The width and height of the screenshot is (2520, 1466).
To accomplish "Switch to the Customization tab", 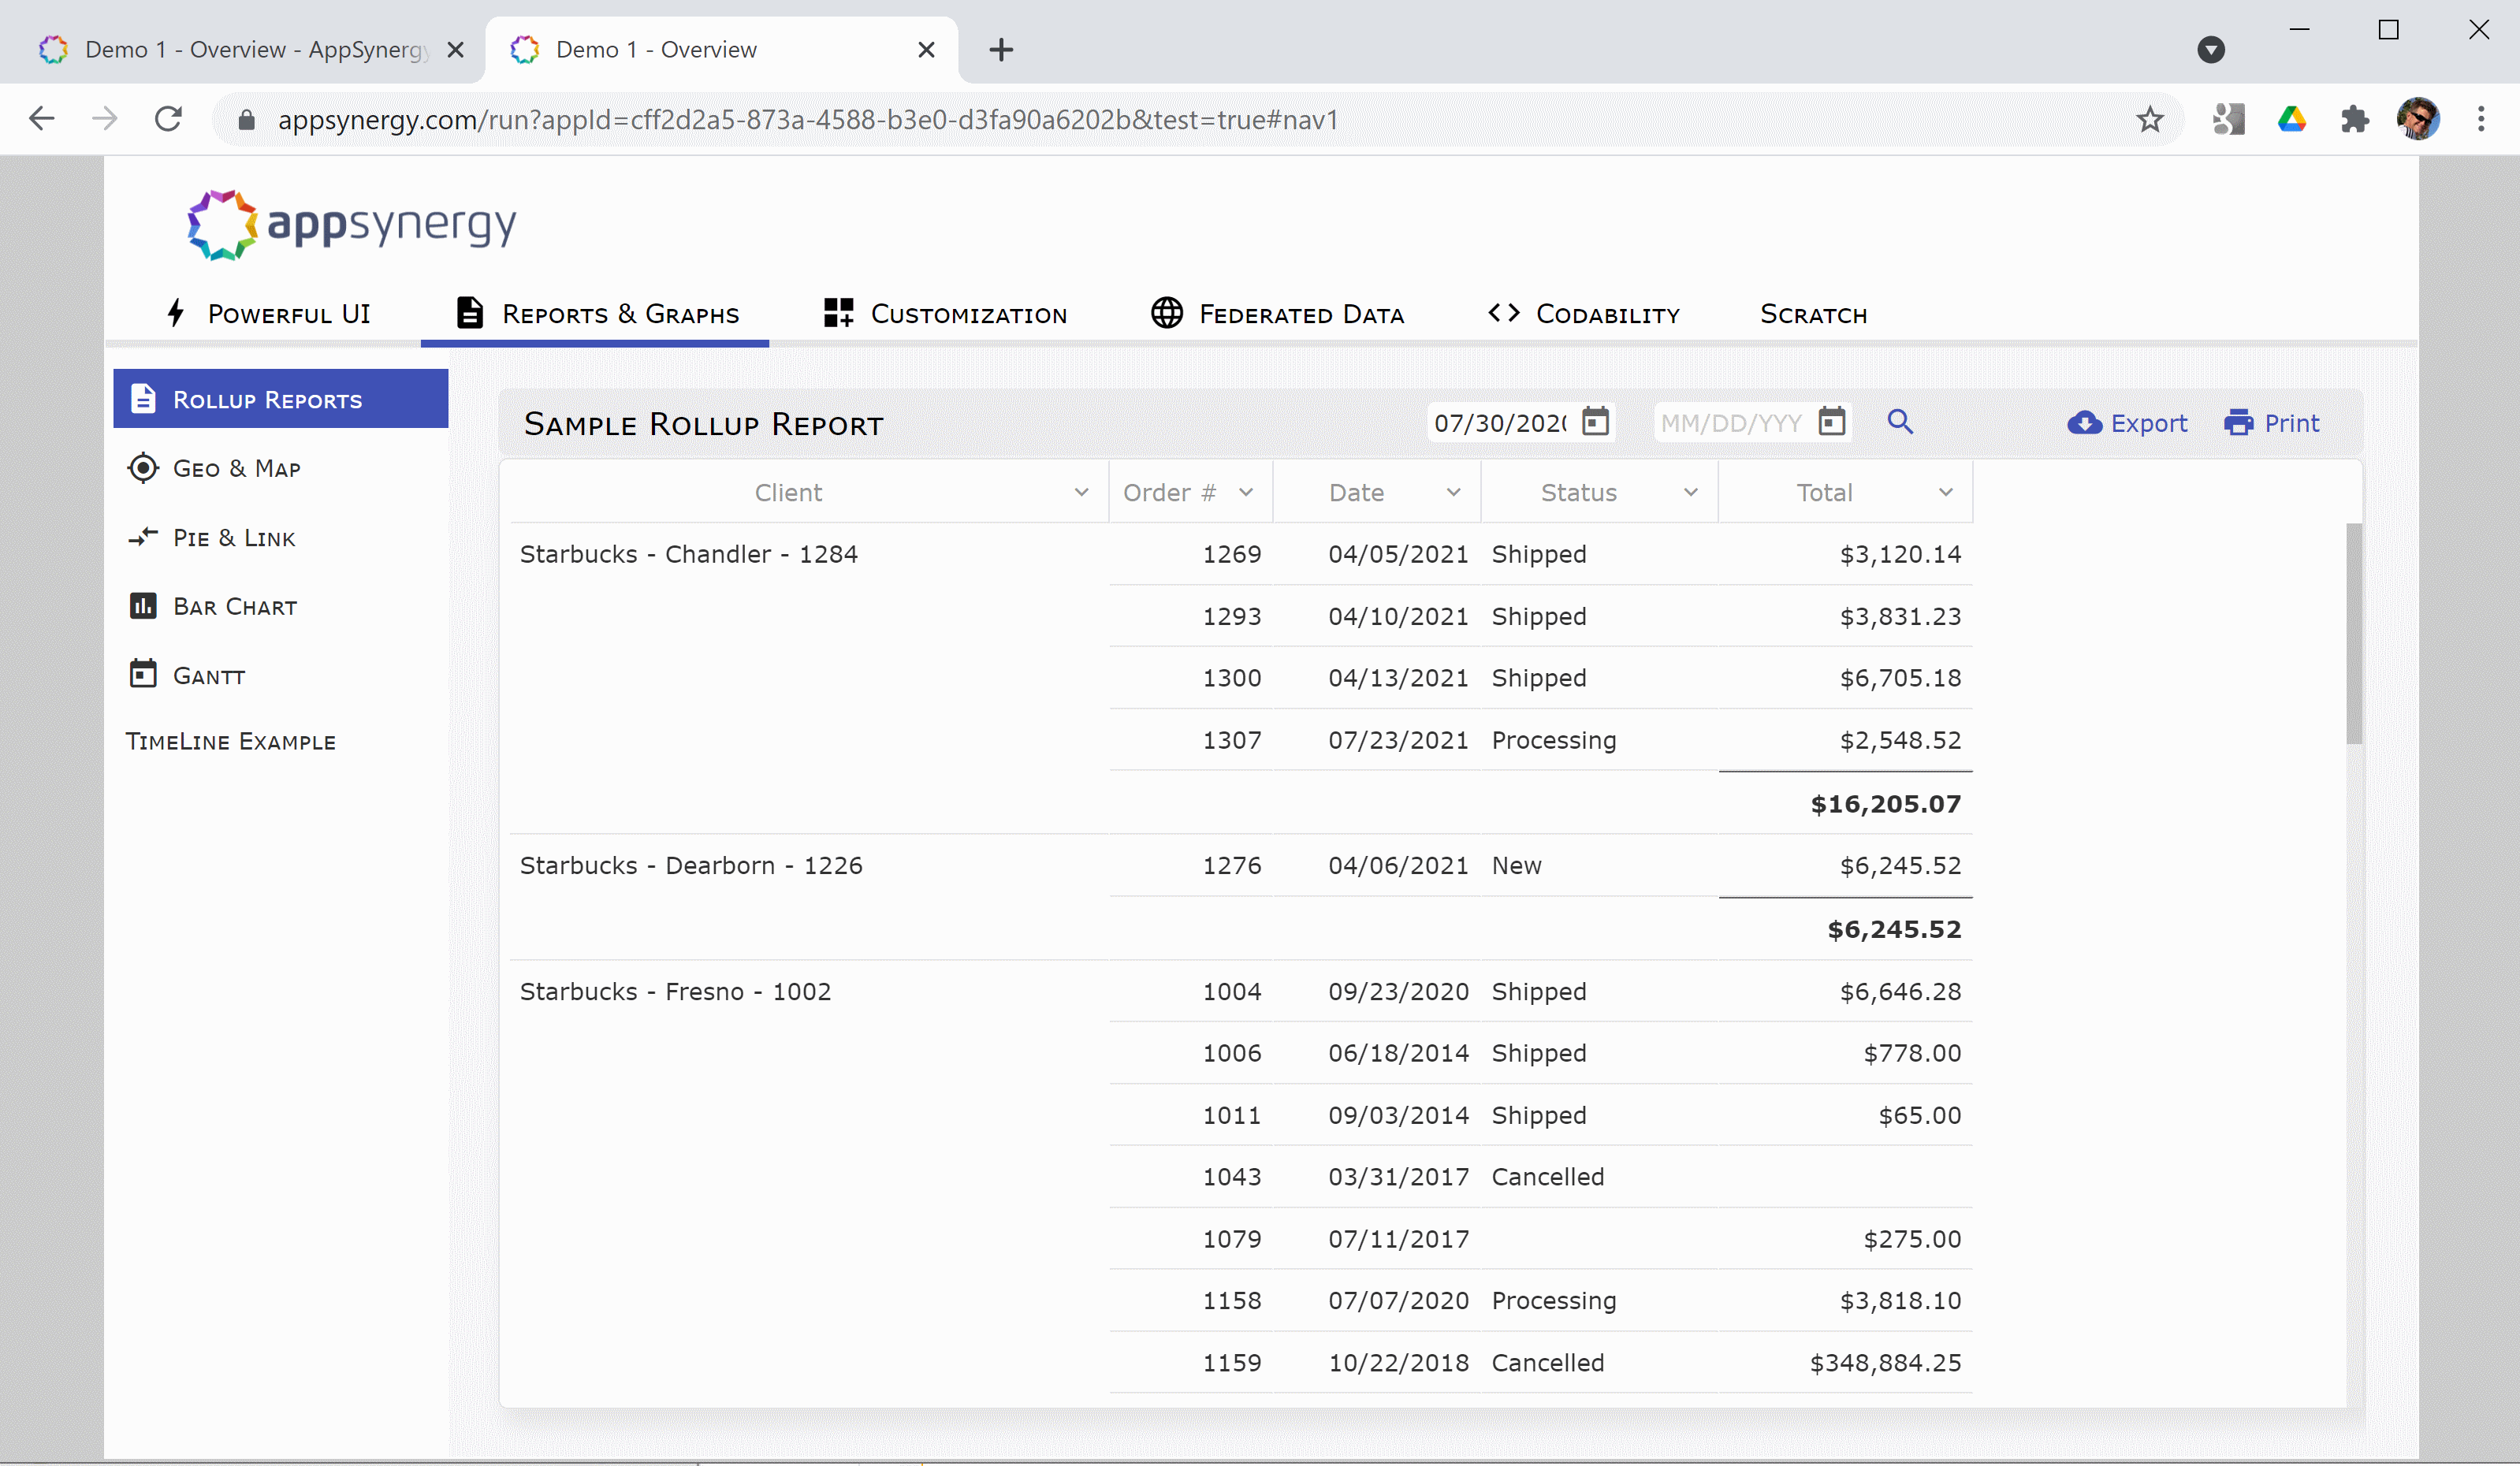I will [944, 313].
